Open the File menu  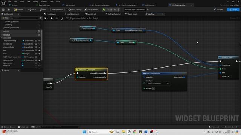[x=9, y=1]
